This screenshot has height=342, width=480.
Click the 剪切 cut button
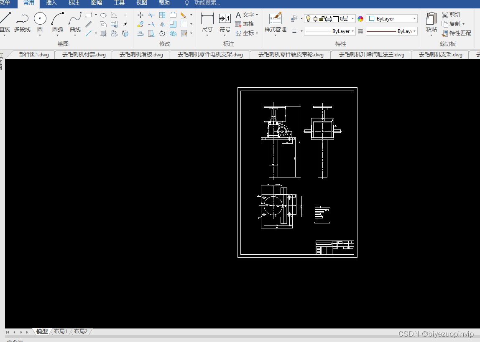pos(451,15)
